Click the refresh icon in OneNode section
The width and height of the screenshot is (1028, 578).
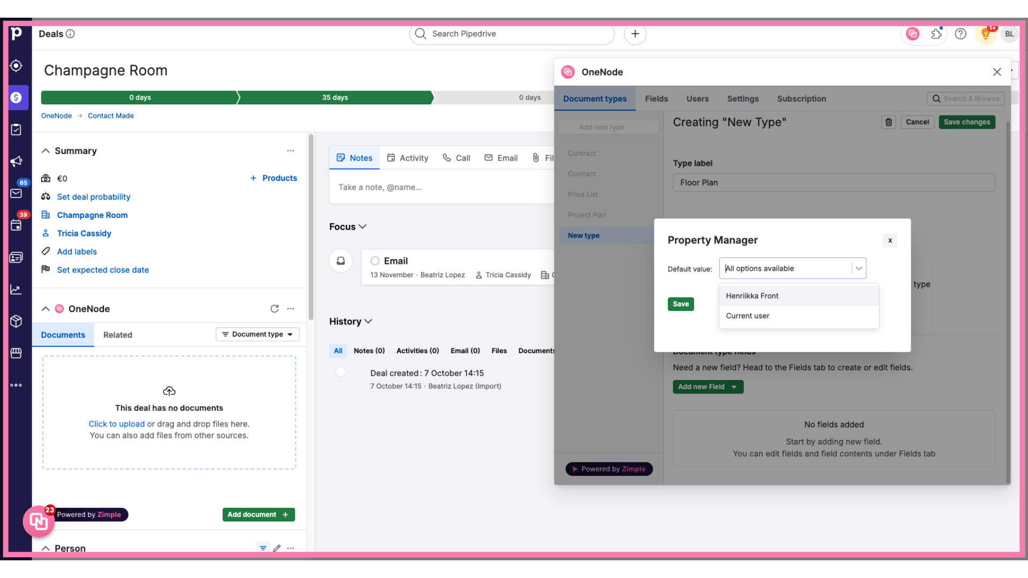click(x=275, y=308)
